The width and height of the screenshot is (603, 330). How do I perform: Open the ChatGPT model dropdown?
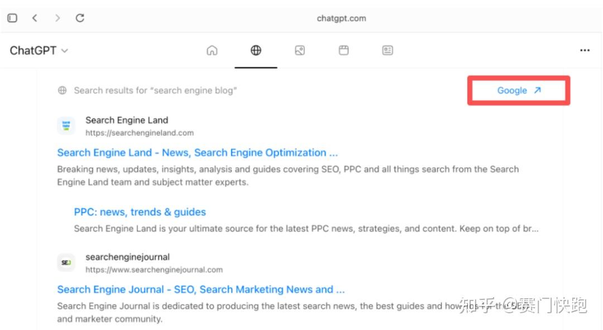[39, 50]
